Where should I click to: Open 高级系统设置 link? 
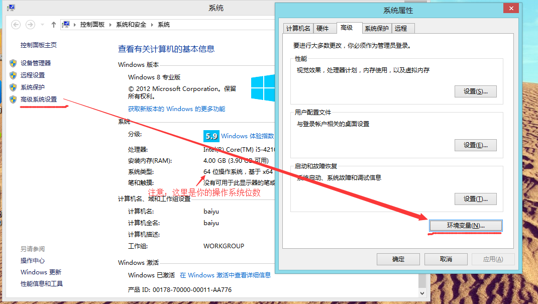click(39, 99)
